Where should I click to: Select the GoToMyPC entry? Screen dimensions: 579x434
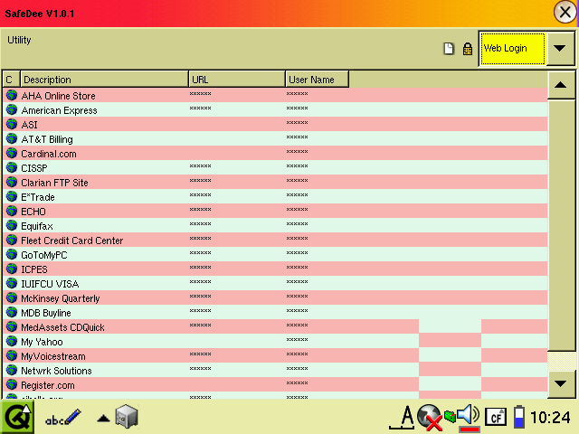[x=275, y=254]
